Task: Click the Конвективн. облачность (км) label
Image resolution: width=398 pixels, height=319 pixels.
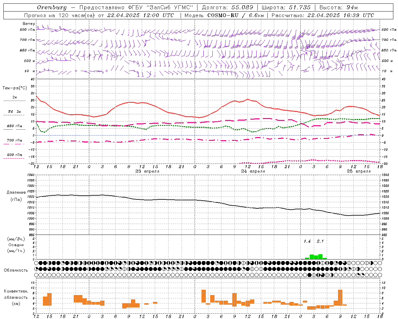Action: [16, 297]
